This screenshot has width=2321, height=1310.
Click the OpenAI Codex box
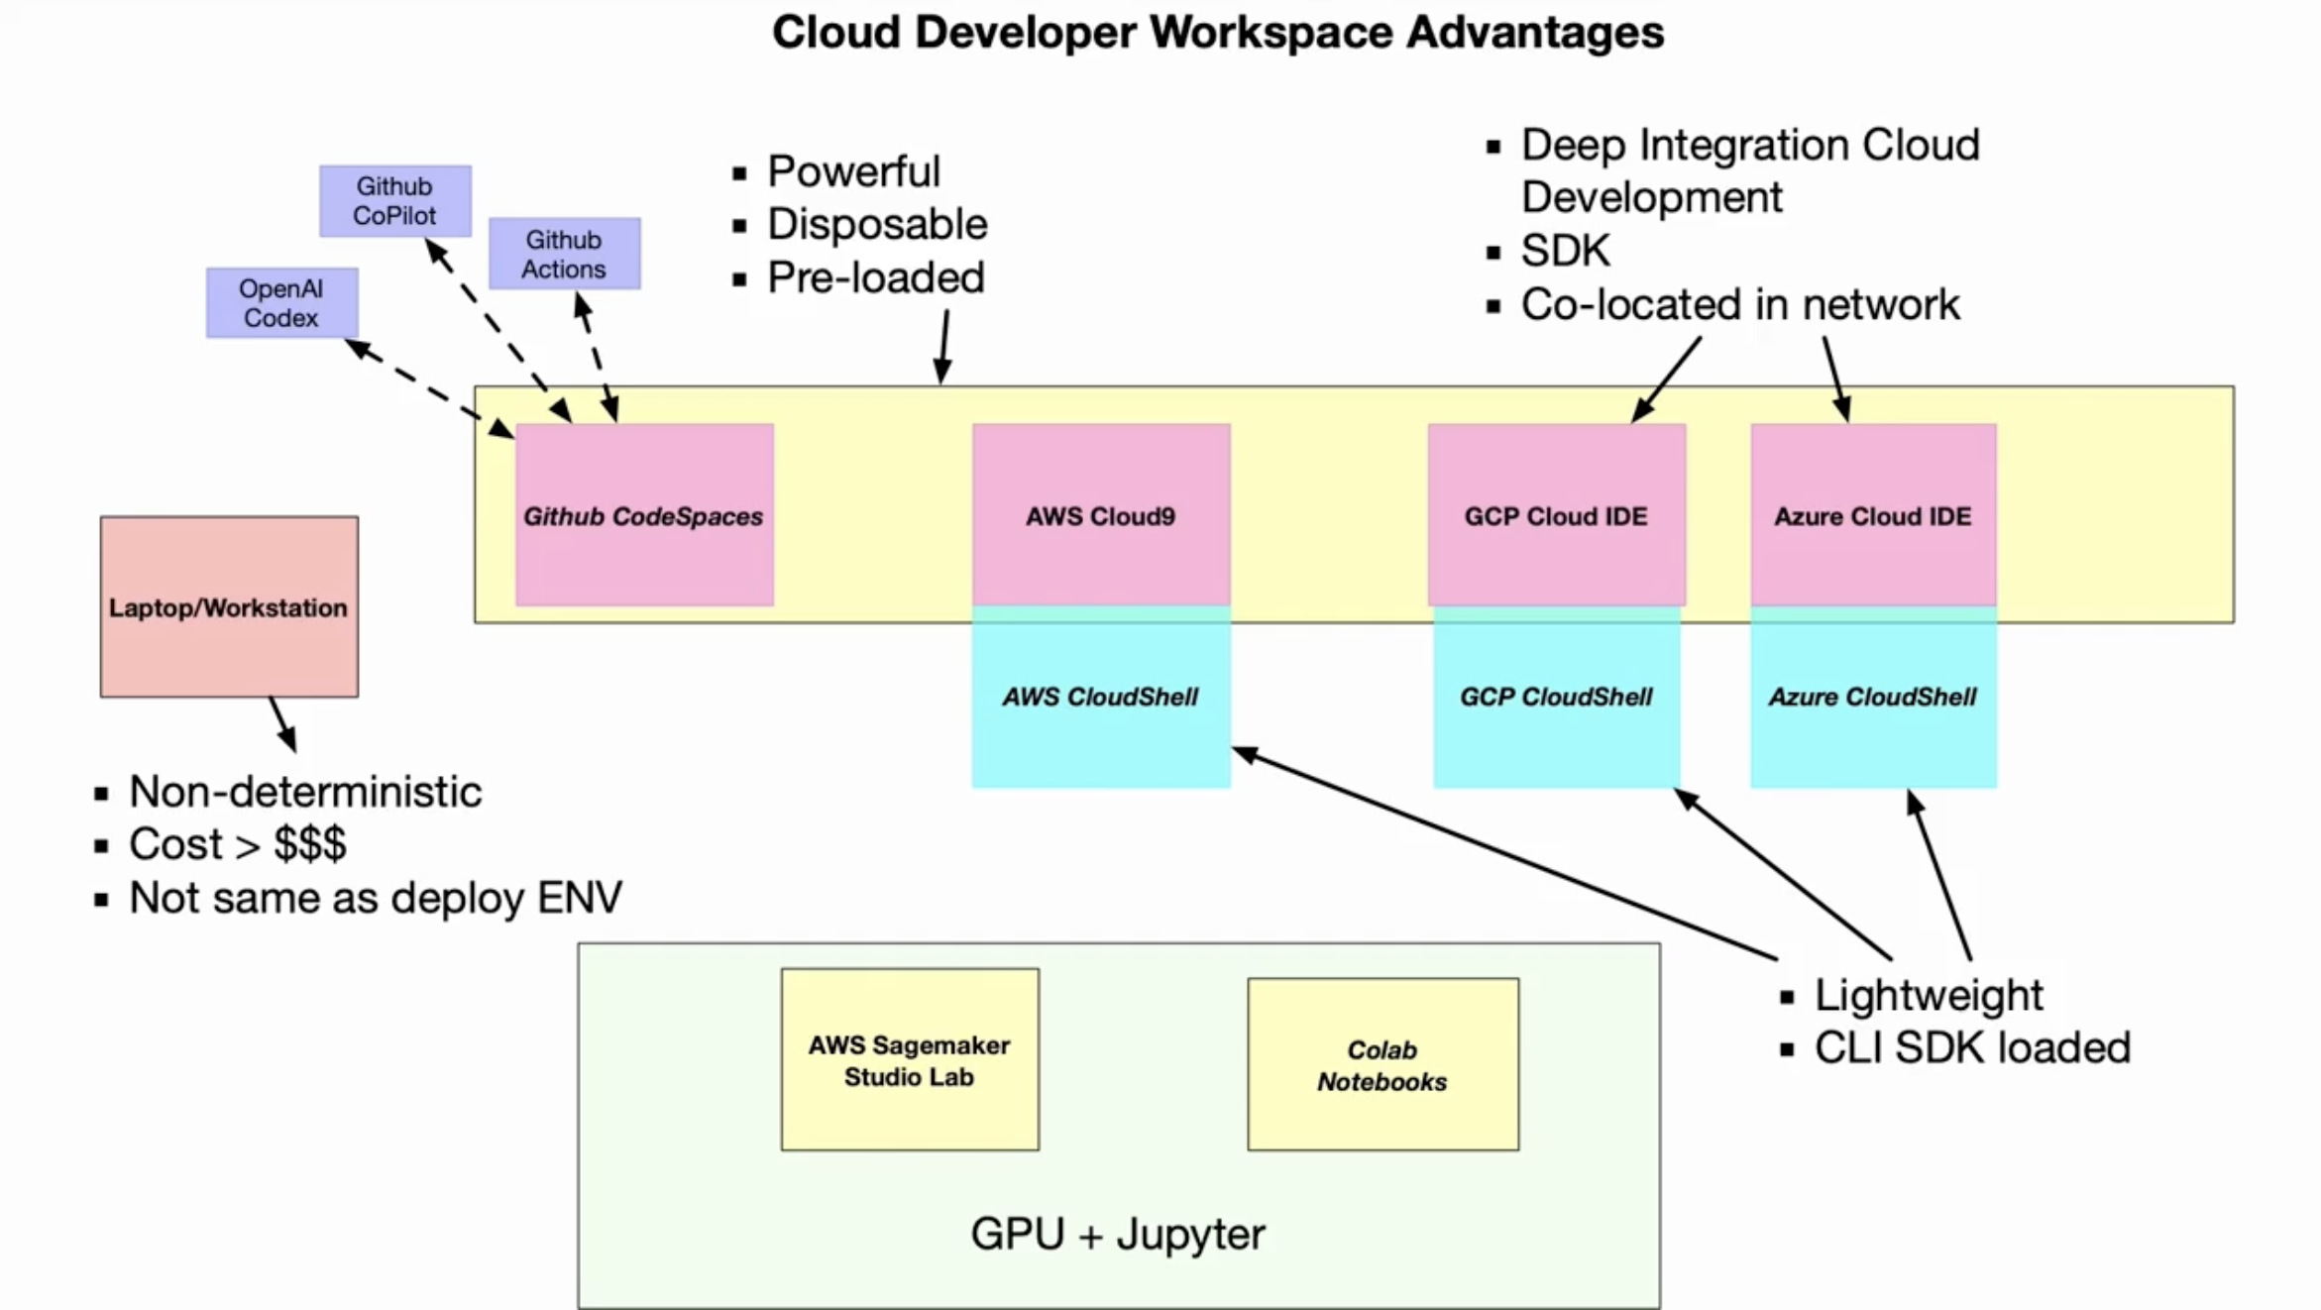(x=281, y=303)
